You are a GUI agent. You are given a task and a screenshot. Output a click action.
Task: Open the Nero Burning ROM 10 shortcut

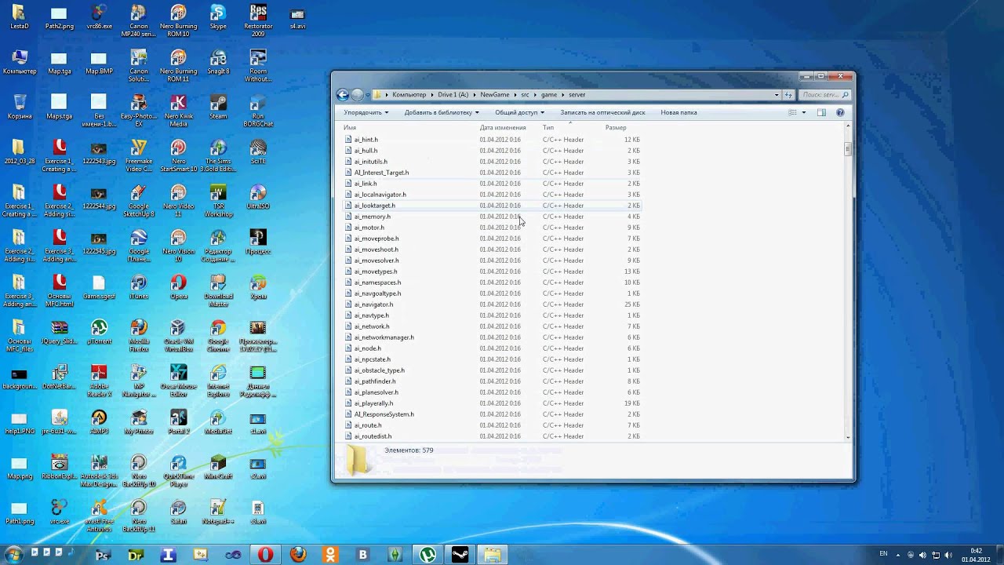tap(178, 21)
